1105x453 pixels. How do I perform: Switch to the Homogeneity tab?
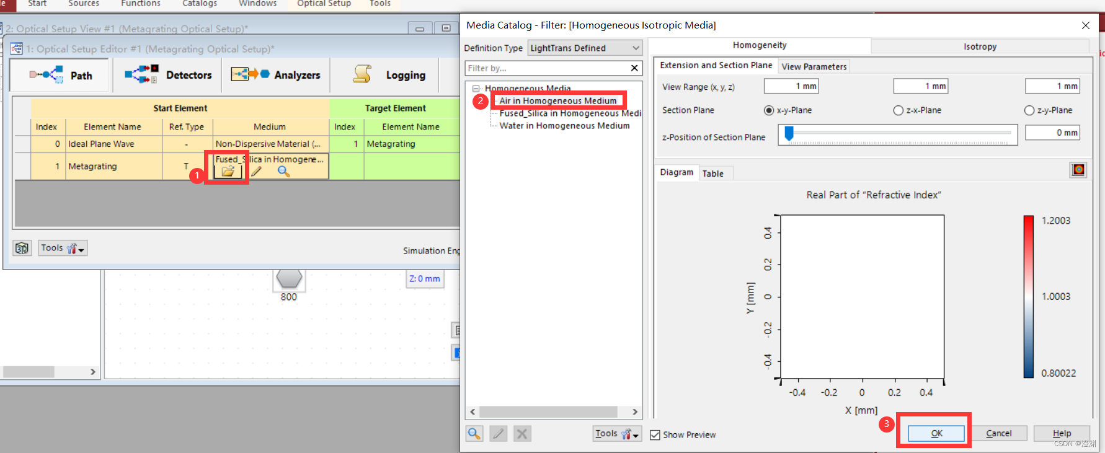click(x=760, y=45)
